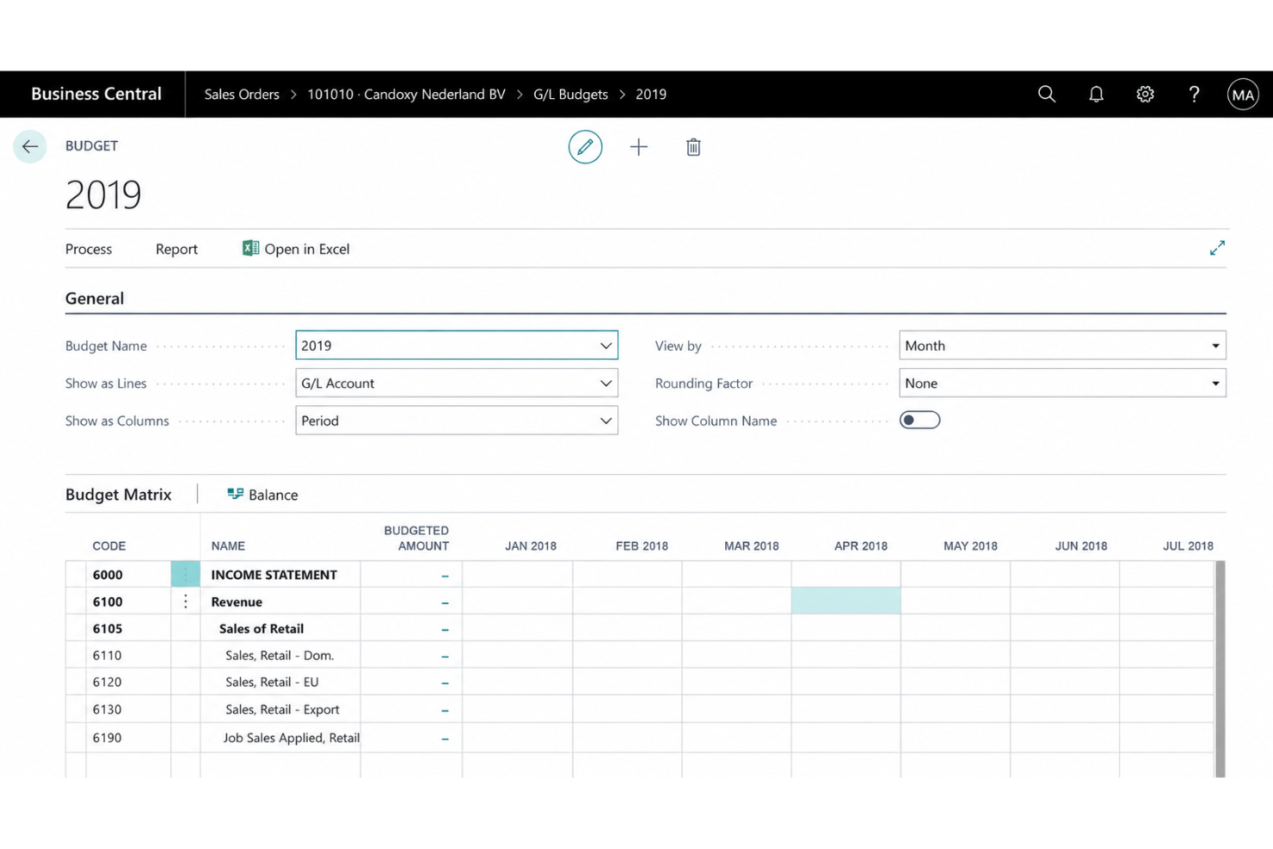The height and width of the screenshot is (849, 1273).
Task: Click the General section header
Action: (x=95, y=298)
